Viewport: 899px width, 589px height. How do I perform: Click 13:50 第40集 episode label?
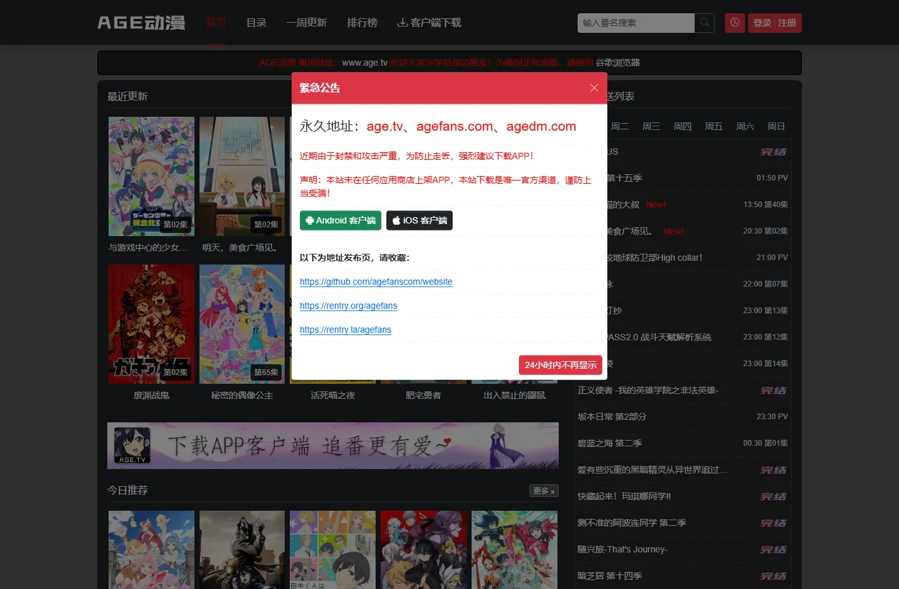765,205
